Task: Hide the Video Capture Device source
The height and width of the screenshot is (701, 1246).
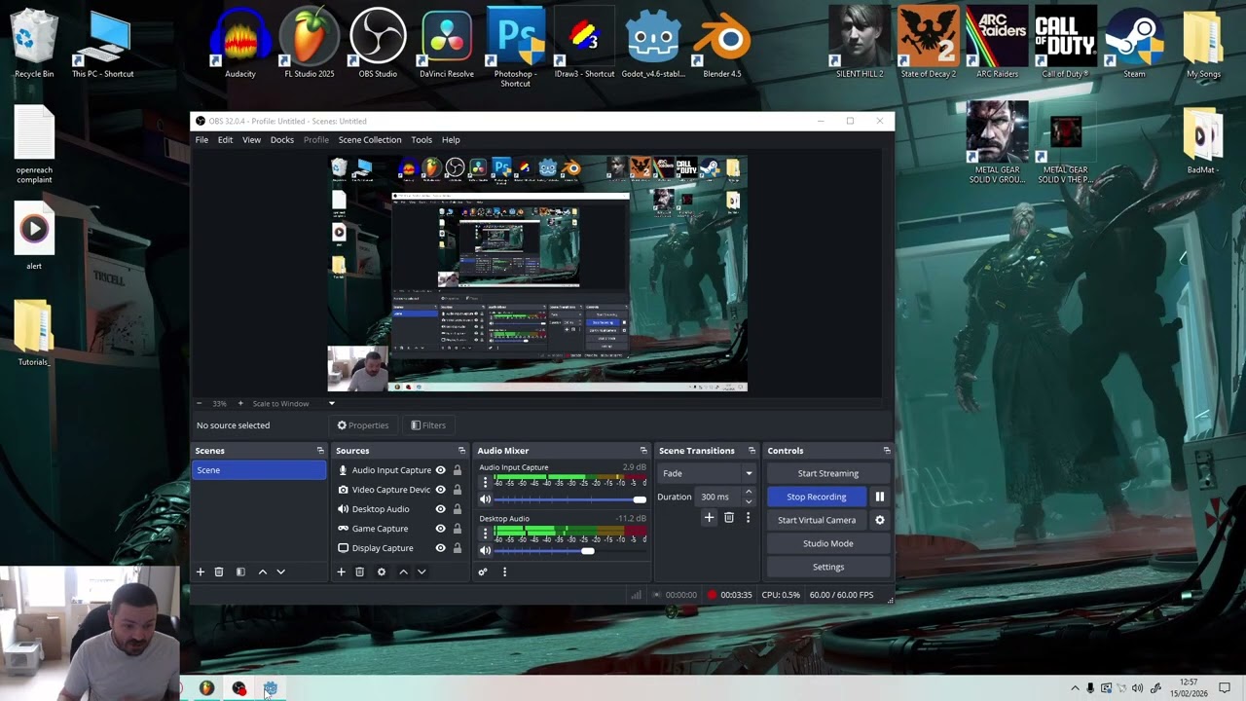Action: click(440, 490)
